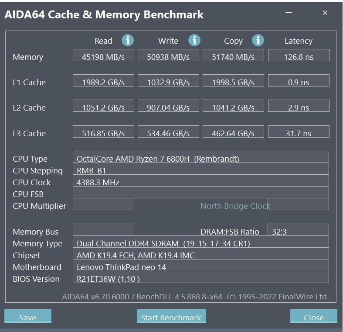The width and height of the screenshot is (343, 332).
Task: Minimize the AIDA64 benchmark window
Action: pyautogui.click(x=289, y=13)
